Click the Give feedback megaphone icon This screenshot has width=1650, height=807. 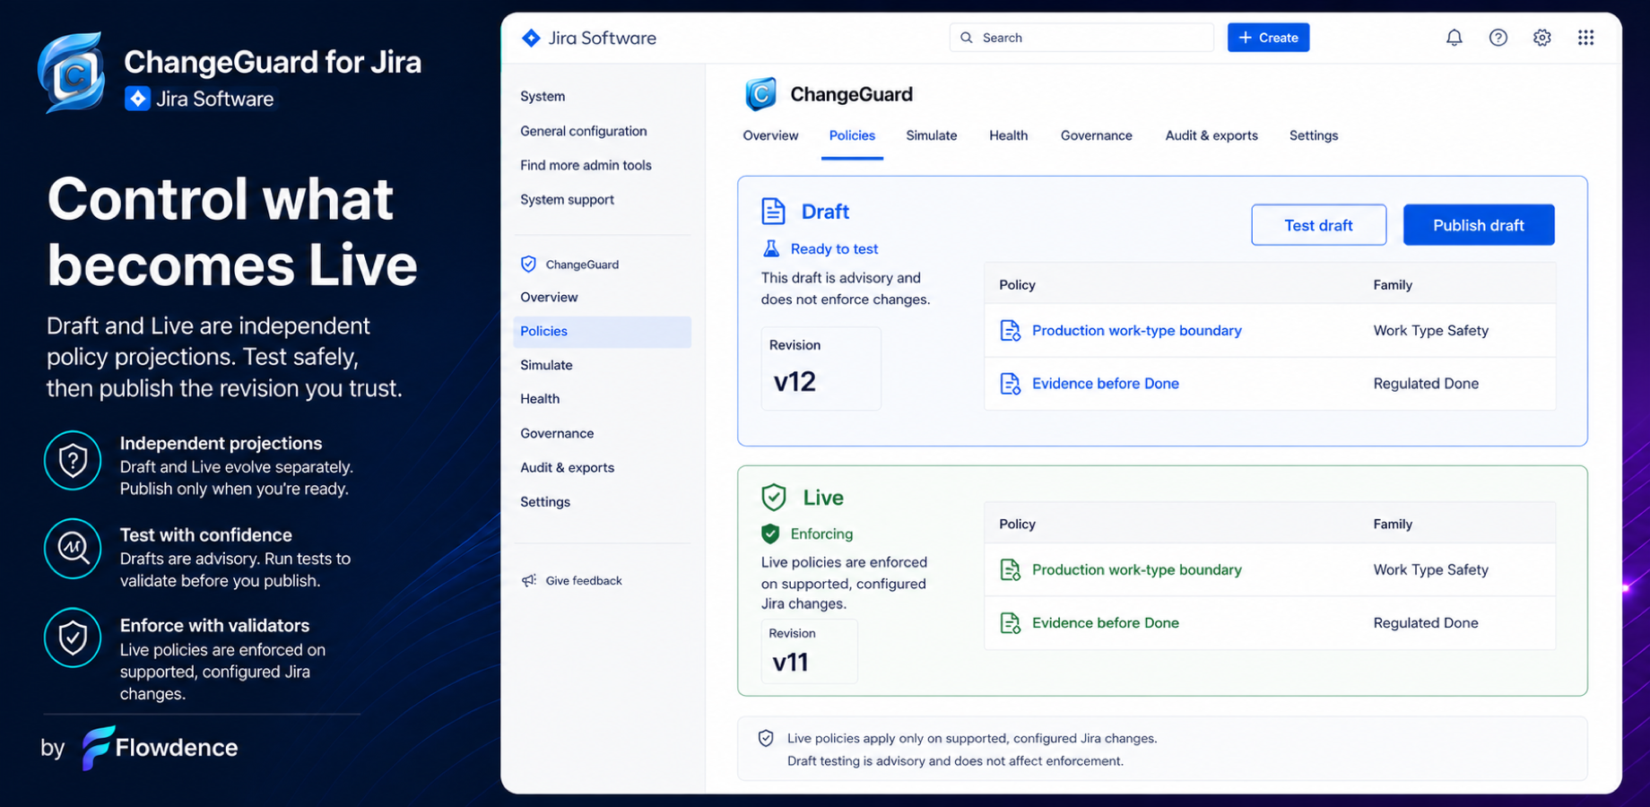click(x=529, y=581)
